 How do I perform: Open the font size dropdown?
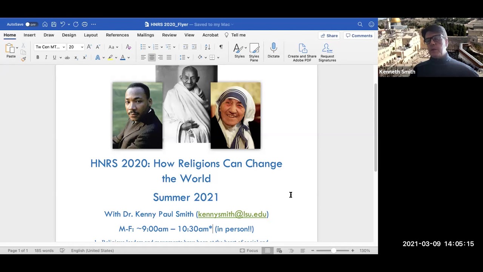point(82,47)
